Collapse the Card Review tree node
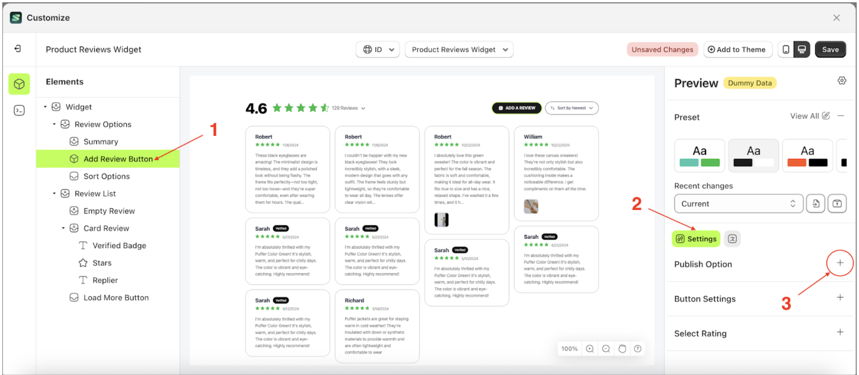The image size is (859, 375). [63, 228]
